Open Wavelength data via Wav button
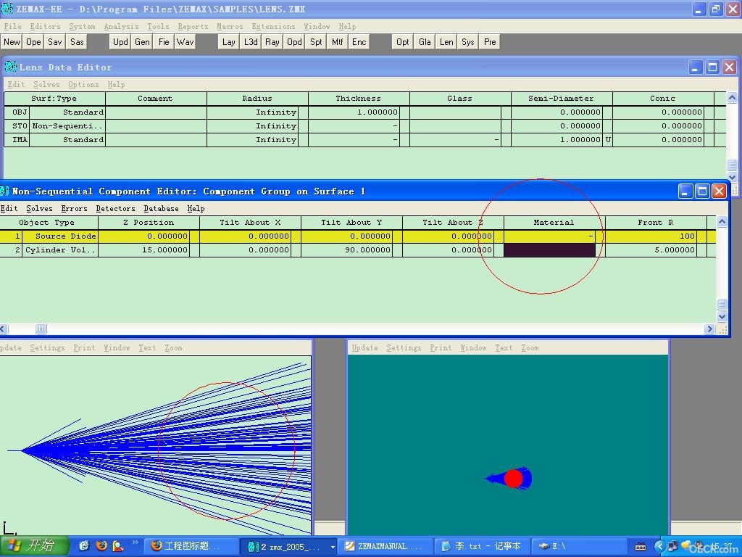 tap(185, 42)
